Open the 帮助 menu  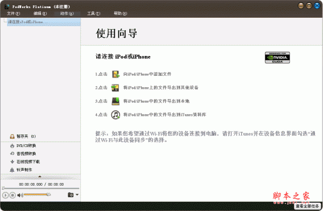tap(120, 13)
